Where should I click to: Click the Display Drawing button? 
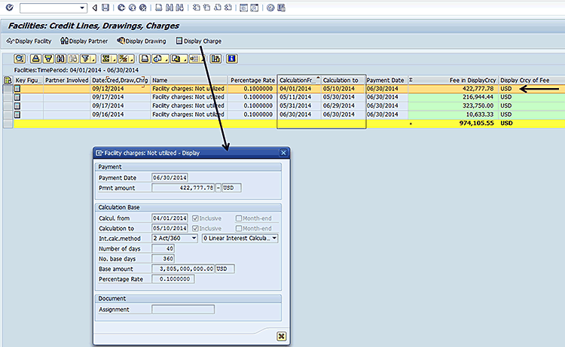(142, 41)
